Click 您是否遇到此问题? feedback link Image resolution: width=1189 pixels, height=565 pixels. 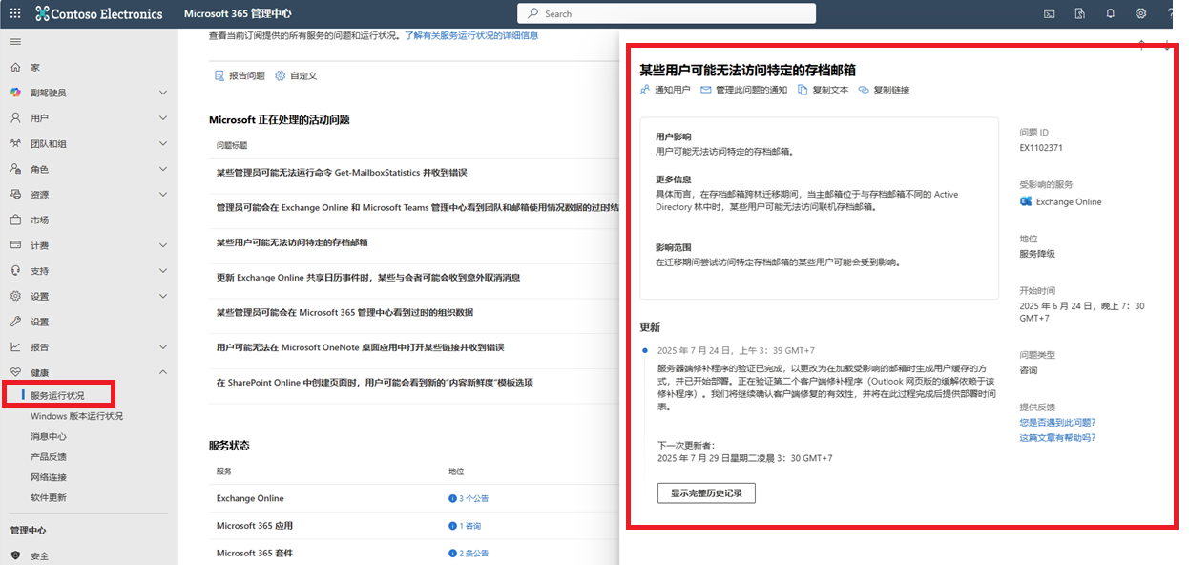(x=1057, y=422)
